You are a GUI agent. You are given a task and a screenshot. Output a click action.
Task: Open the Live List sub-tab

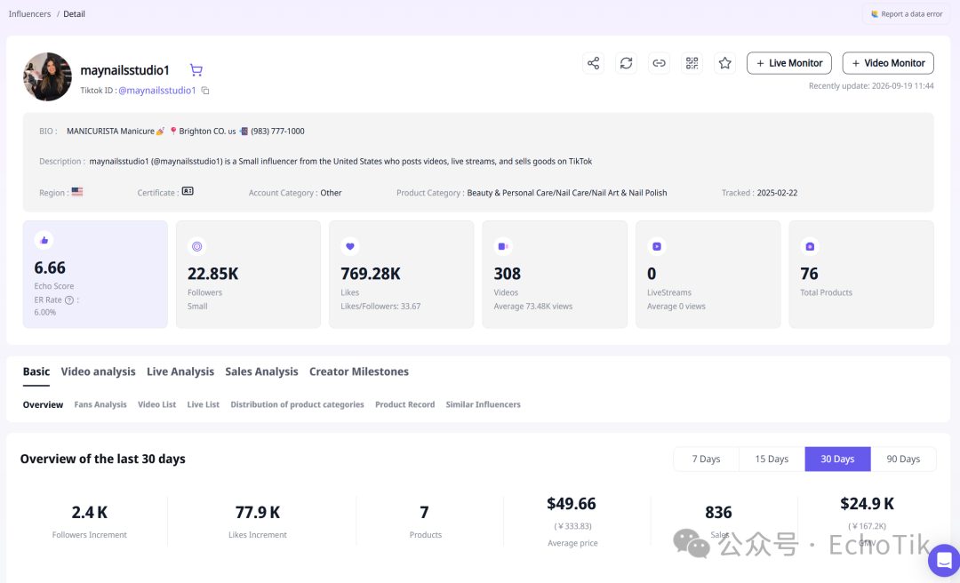pos(204,404)
